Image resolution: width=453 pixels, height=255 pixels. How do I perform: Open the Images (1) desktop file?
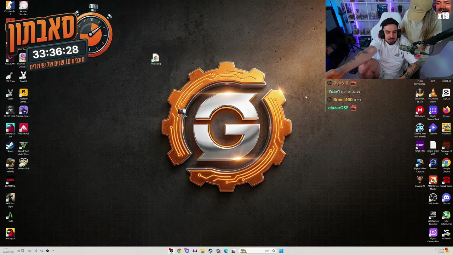pos(420,181)
